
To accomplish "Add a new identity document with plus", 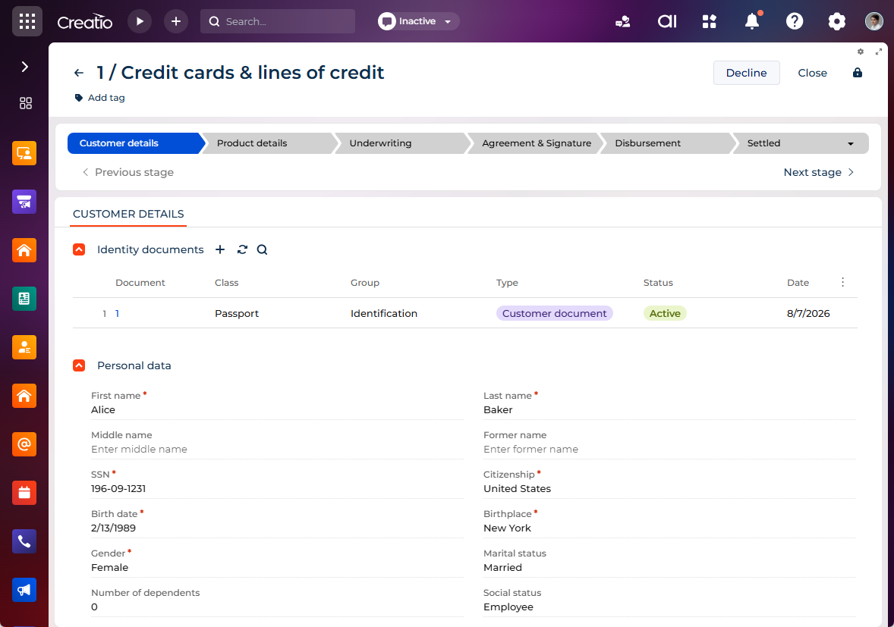I will click(220, 249).
